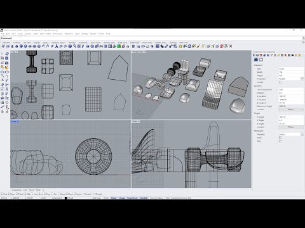
Task: Click the Lens Length input field
Action: (291, 89)
